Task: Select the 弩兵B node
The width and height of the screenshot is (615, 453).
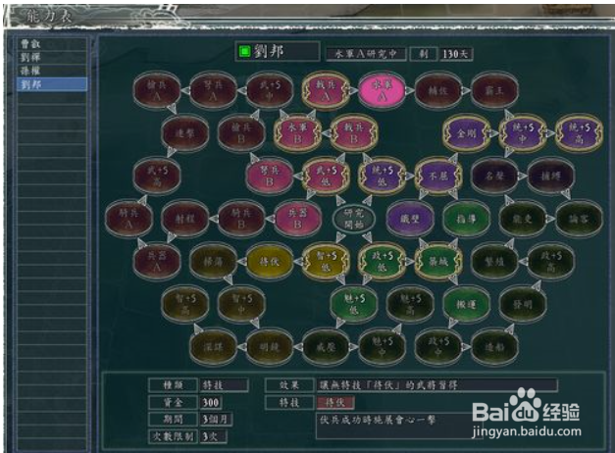Action: [x=270, y=176]
